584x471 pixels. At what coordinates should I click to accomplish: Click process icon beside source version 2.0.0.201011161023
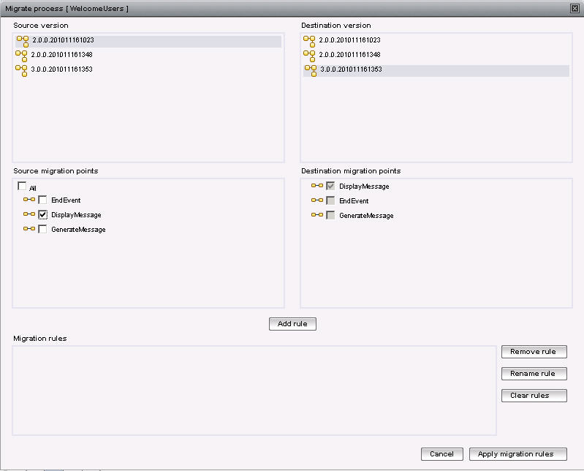(23, 41)
